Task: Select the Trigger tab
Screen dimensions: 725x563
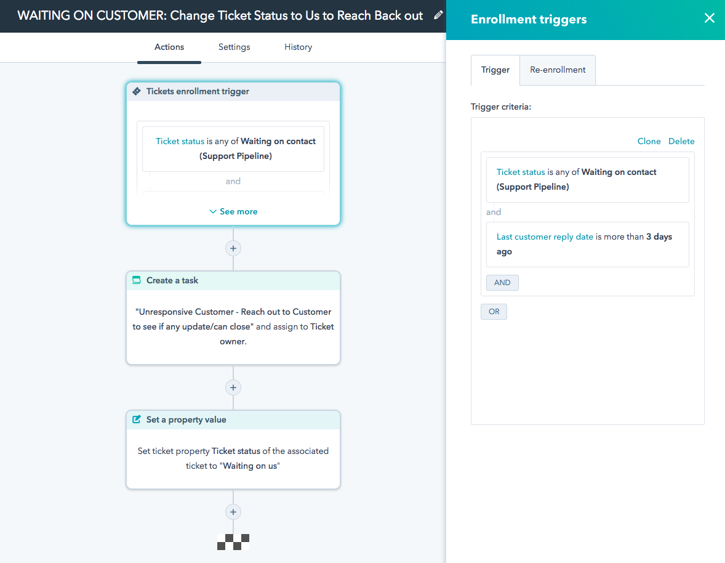Action: pyautogui.click(x=495, y=70)
